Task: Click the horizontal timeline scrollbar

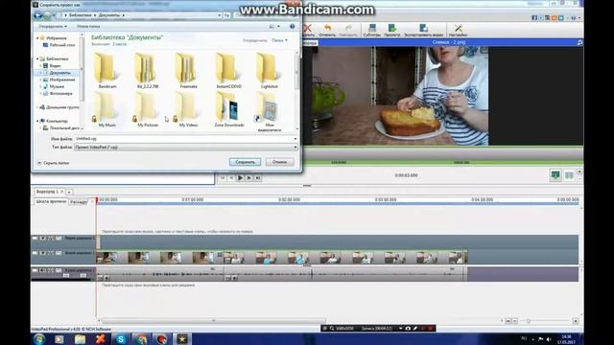Action: click(x=213, y=321)
